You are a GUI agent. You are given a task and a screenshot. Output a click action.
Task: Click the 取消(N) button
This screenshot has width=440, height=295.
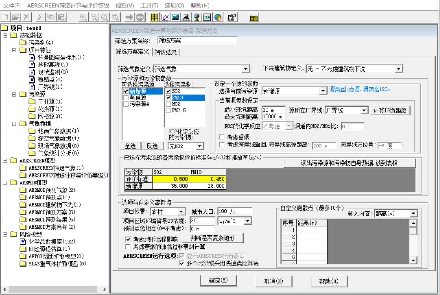tap(273, 281)
